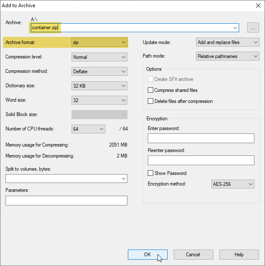Toggle the Show Password checkbox

150,173
